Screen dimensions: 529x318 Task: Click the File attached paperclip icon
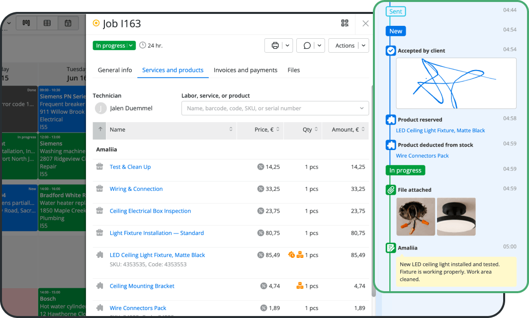[391, 190]
